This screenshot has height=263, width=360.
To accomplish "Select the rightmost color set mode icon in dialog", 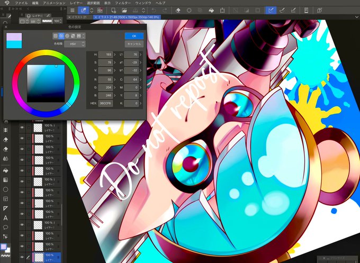I will [x=78, y=36].
